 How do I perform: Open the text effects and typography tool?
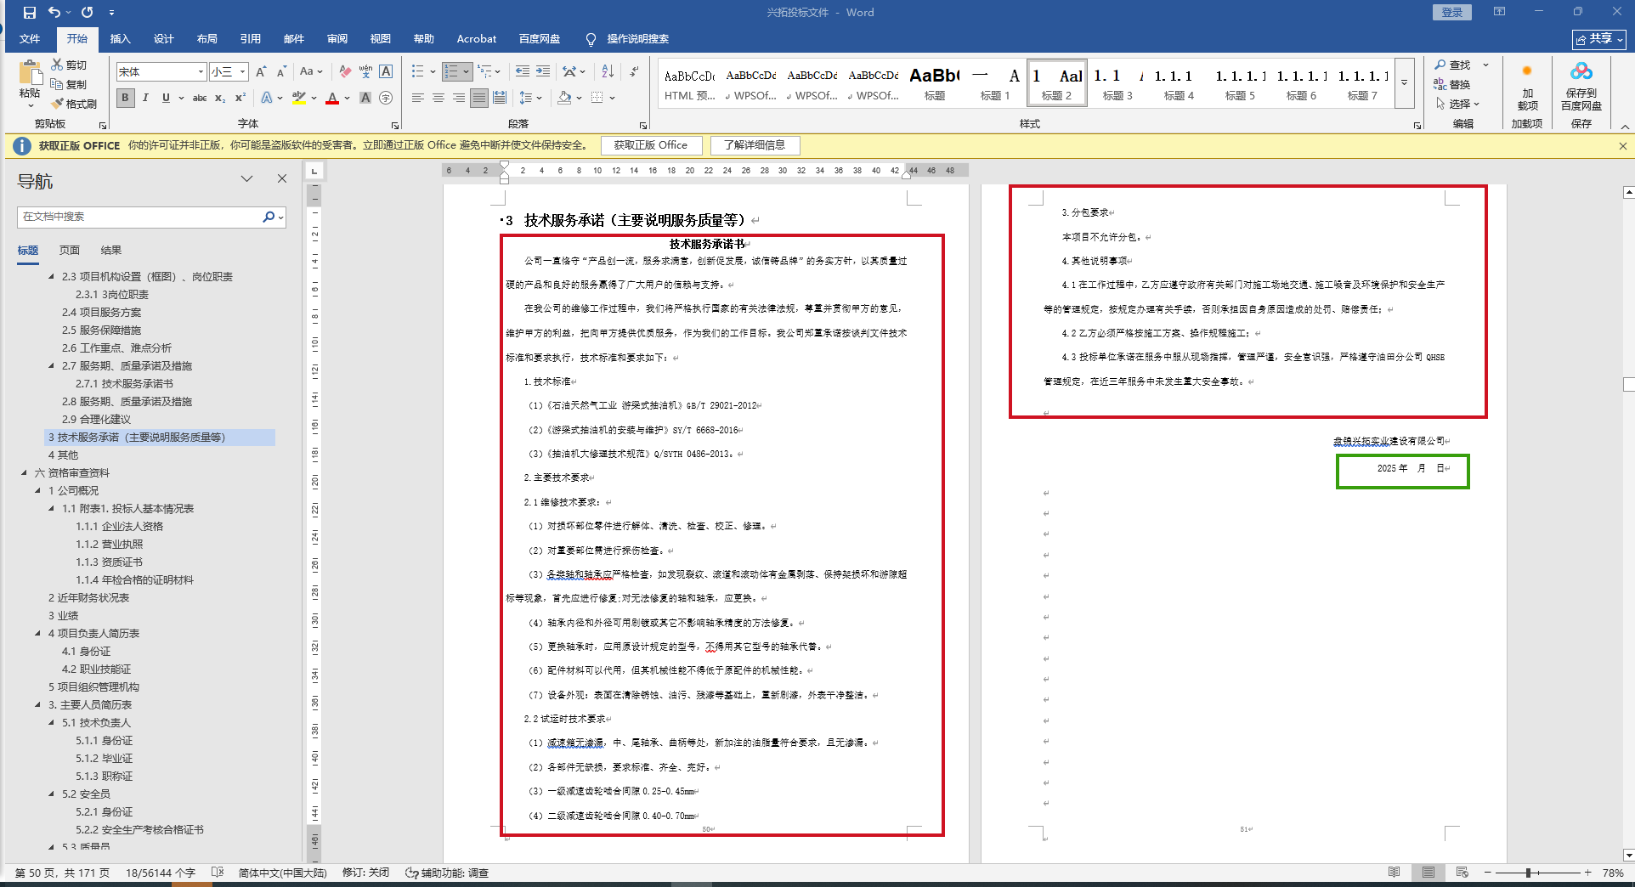267,98
